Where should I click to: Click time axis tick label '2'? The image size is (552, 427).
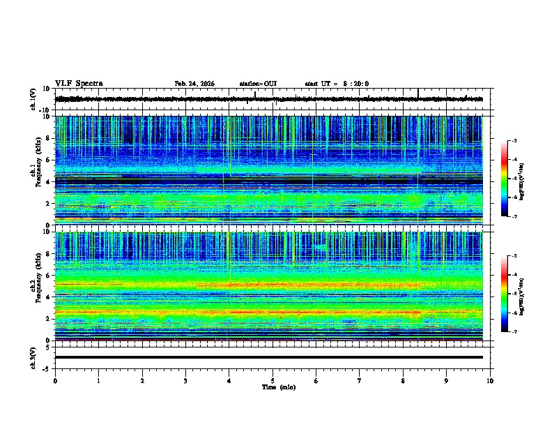tap(142, 381)
